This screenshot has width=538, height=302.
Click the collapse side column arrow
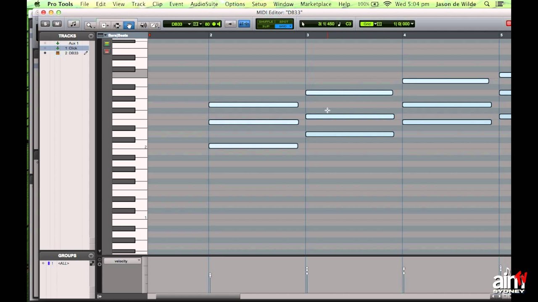point(100,297)
